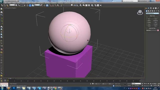Click the Torus primitive button
Viewport: 160px width, 90px height.
pos(149,24)
